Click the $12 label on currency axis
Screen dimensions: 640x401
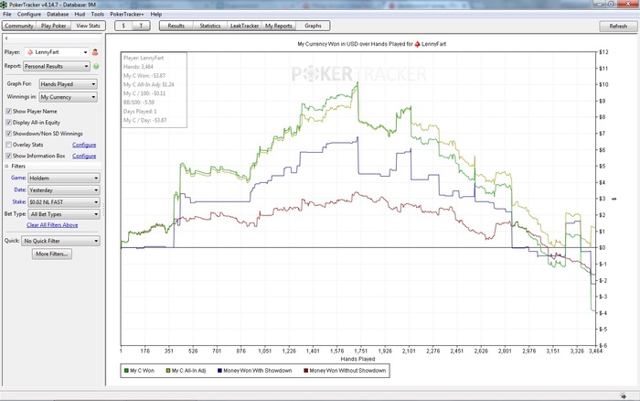point(603,52)
